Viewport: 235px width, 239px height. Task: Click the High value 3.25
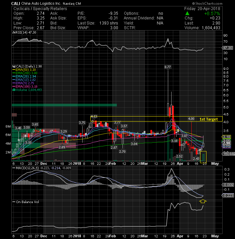click(41, 18)
